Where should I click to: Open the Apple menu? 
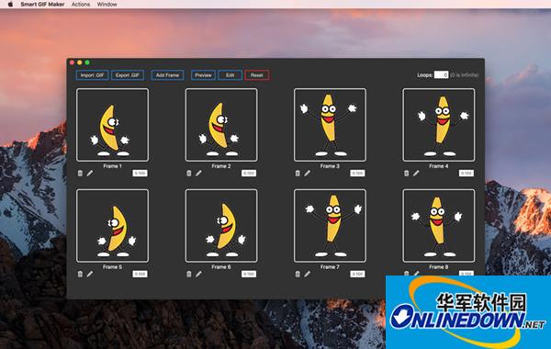[10, 5]
